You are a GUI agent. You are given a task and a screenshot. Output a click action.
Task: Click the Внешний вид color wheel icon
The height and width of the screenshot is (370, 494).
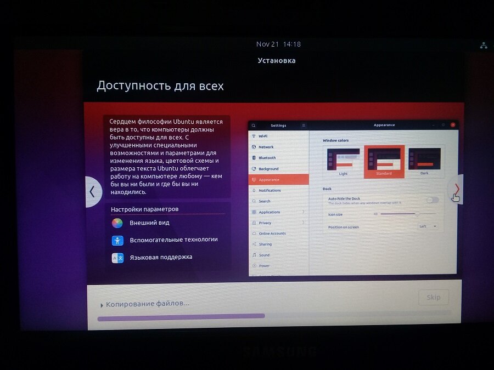tap(117, 223)
